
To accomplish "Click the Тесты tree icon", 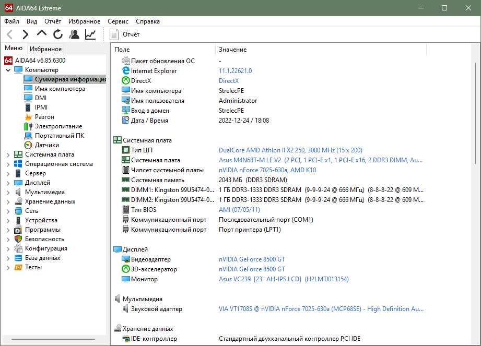I will pyautogui.click(x=18, y=267).
